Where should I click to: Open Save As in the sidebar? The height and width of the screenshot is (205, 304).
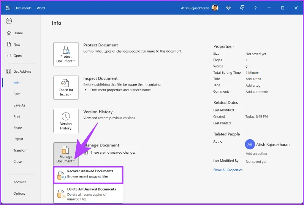pos(19,105)
